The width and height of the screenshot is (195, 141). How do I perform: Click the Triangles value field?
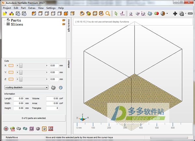point(52,108)
